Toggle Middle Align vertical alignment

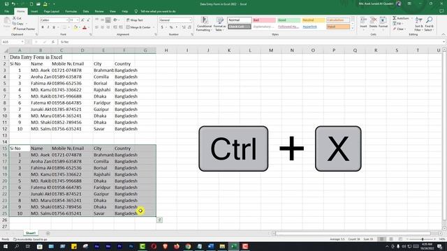(103, 20)
